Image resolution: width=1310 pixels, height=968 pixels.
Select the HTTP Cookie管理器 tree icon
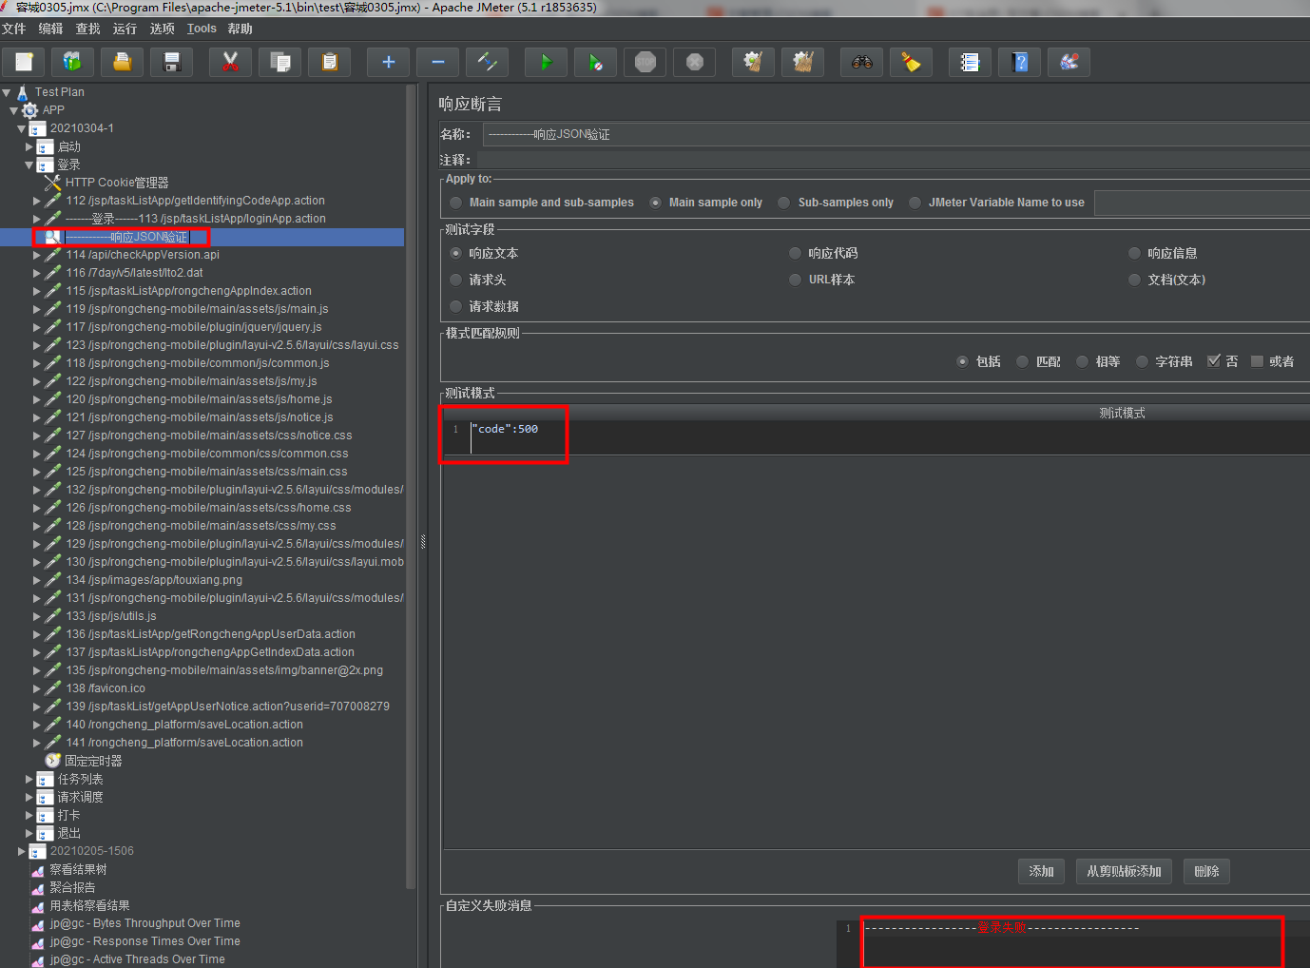tap(52, 182)
